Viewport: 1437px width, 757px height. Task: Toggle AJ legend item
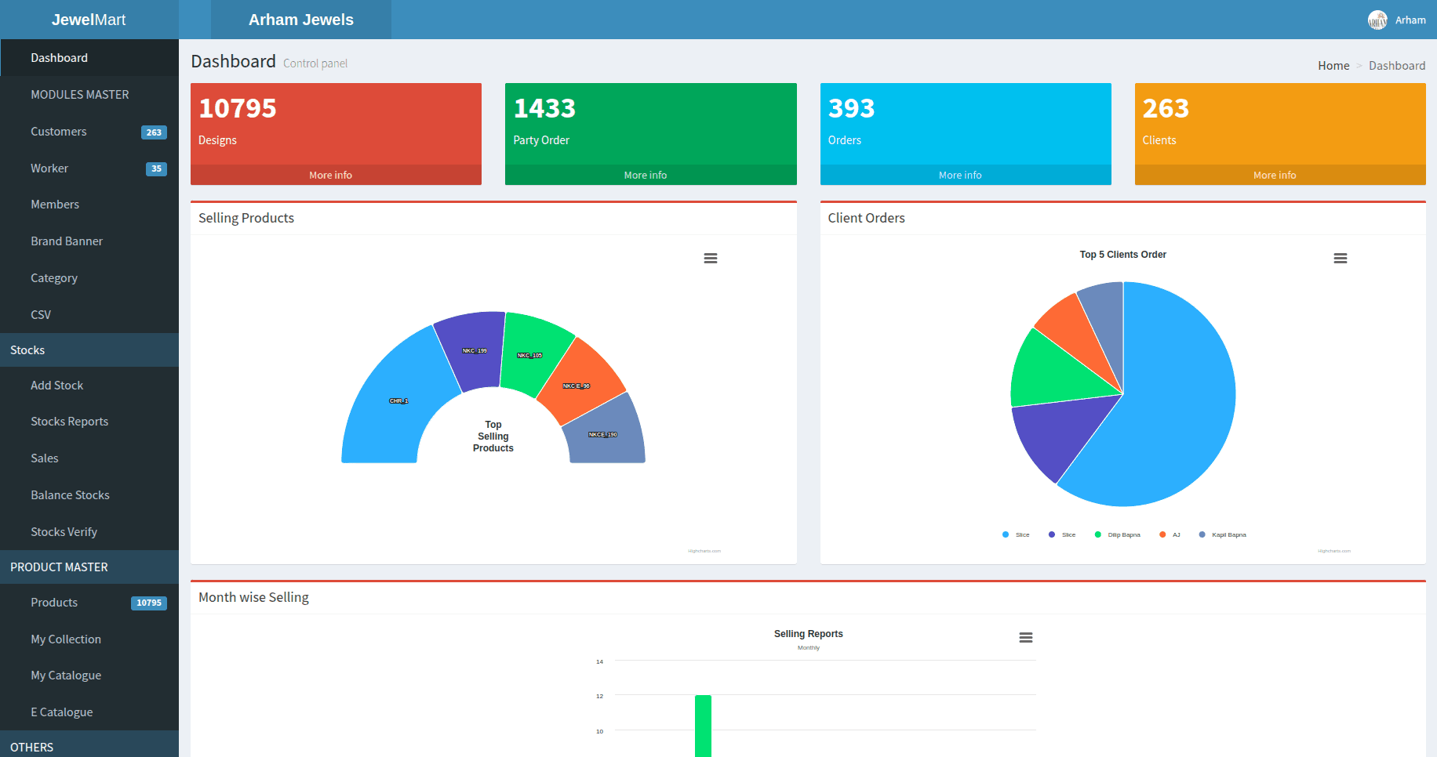coord(1170,534)
